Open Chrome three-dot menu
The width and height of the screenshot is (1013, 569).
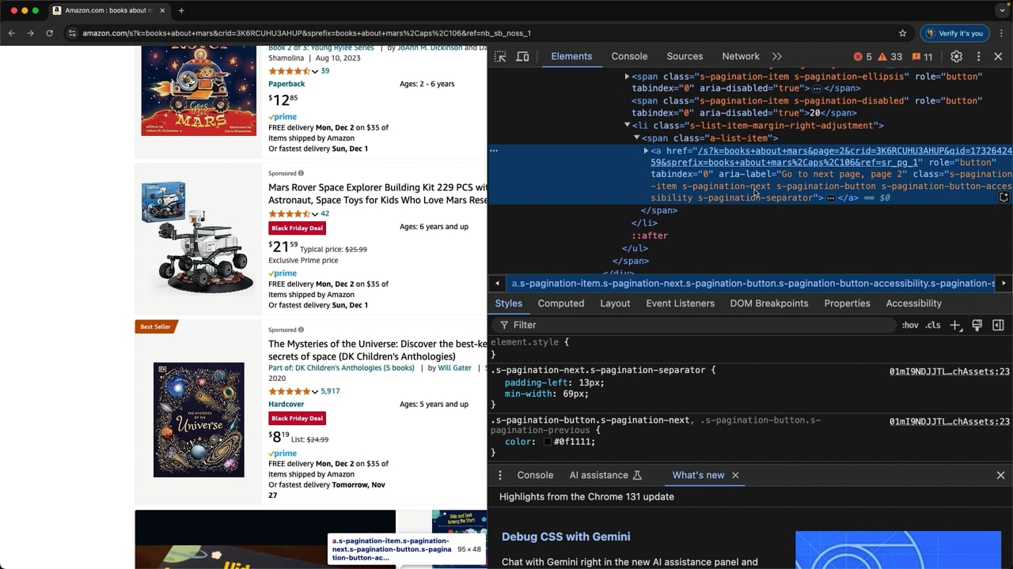point(1001,33)
